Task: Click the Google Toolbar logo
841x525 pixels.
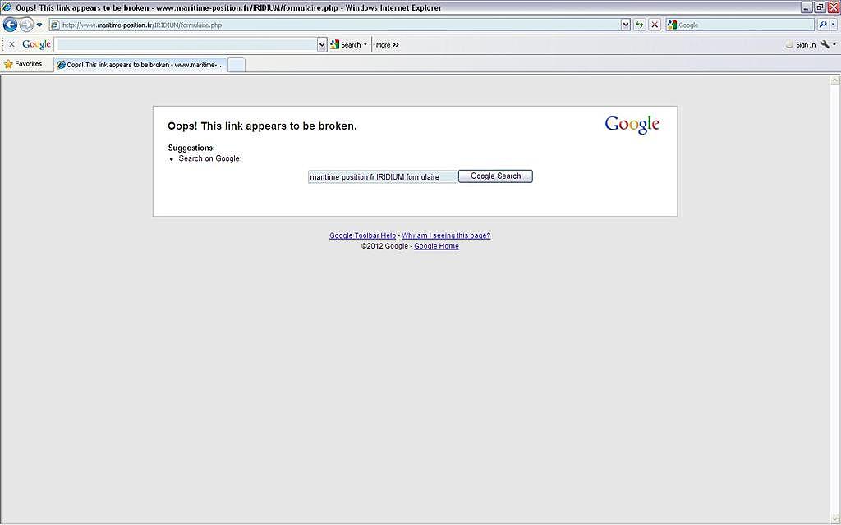Action: click(x=36, y=44)
